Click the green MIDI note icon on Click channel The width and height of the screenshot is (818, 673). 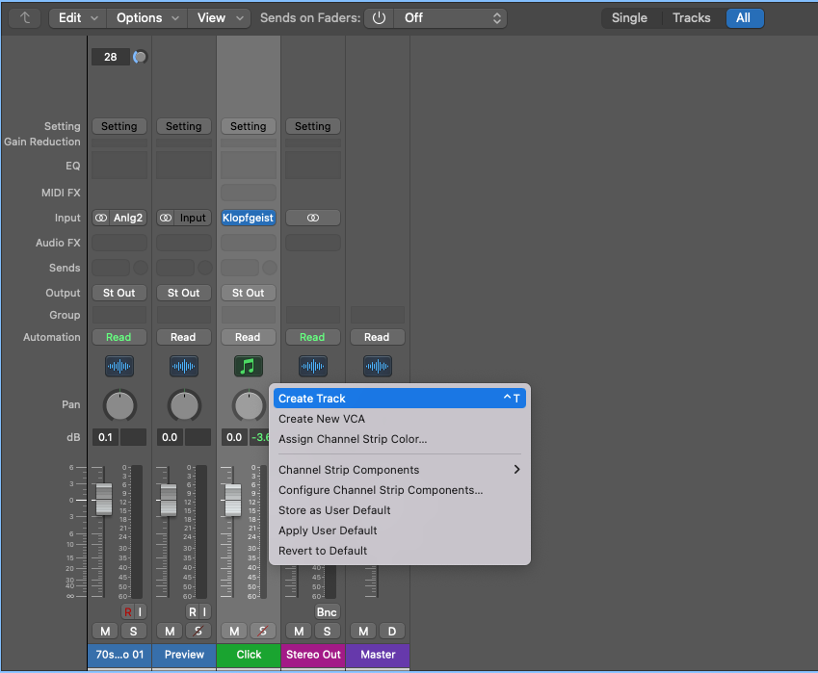click(x=248, y=366)
